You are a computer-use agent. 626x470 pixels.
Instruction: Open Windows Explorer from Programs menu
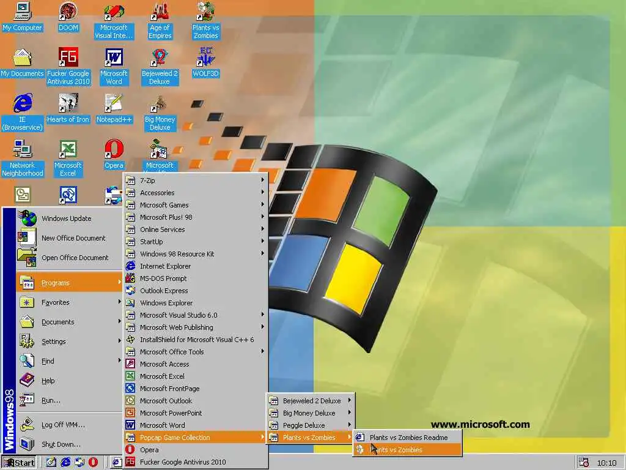[x=195, y=303]
